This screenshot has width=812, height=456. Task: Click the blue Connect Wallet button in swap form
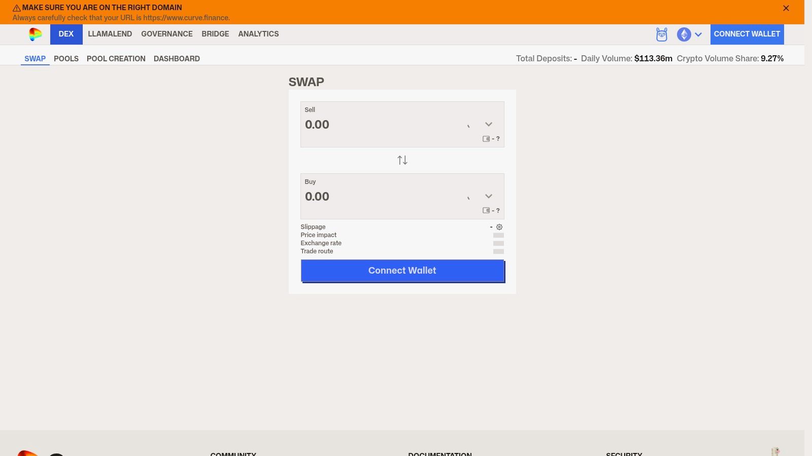[402, 271]
